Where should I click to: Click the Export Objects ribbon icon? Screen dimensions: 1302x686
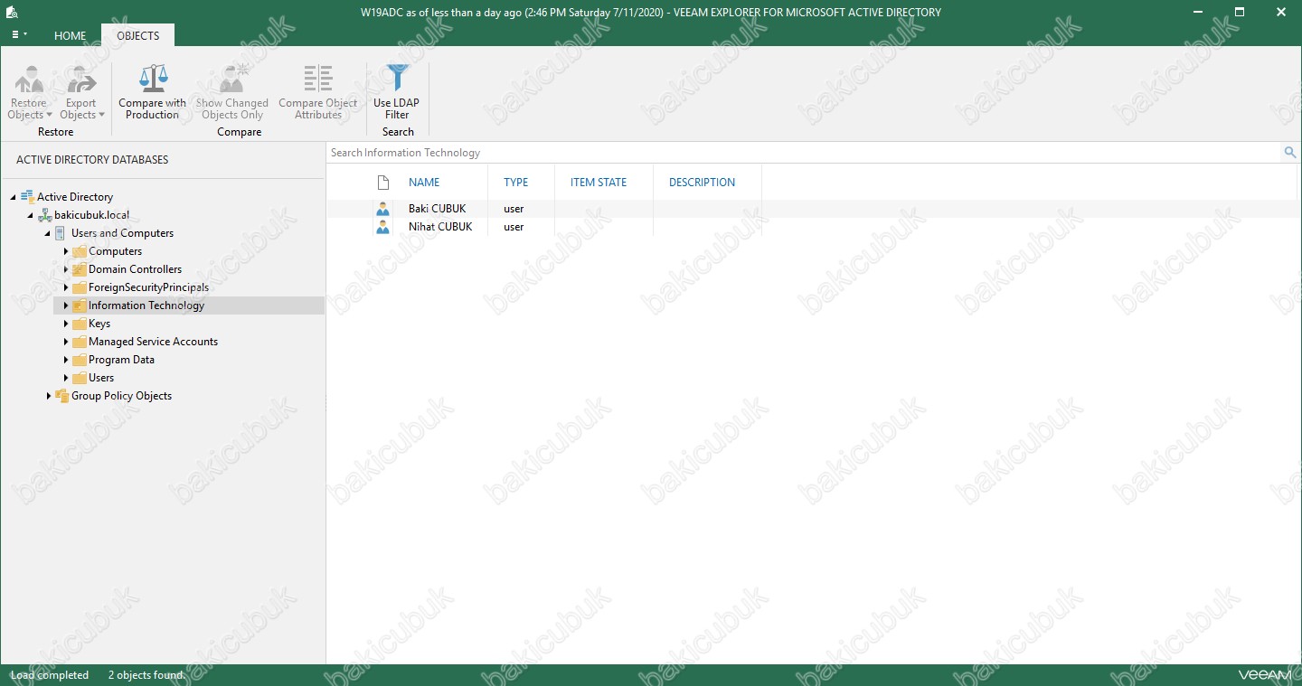click(81, 79)
